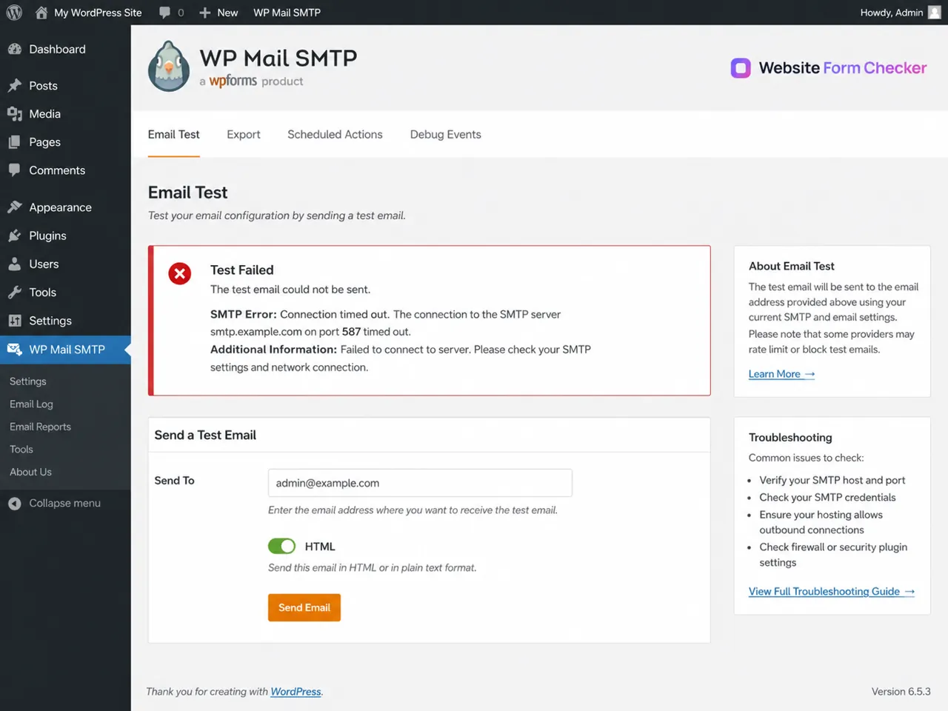Click the Posts pushpin icon

(15, 86)
